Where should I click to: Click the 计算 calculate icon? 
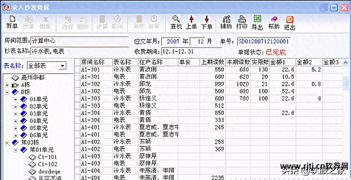coord(102,19)
